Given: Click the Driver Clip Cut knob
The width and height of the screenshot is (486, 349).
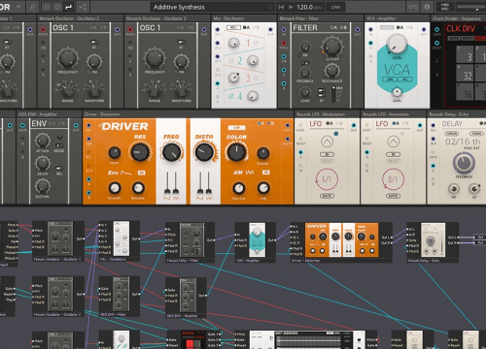Looking at the screenshot, I should [x=238, y=188].
